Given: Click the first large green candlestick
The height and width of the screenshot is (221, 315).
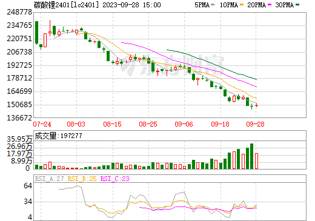Looking at the screenshot, I should coord(36,33).
